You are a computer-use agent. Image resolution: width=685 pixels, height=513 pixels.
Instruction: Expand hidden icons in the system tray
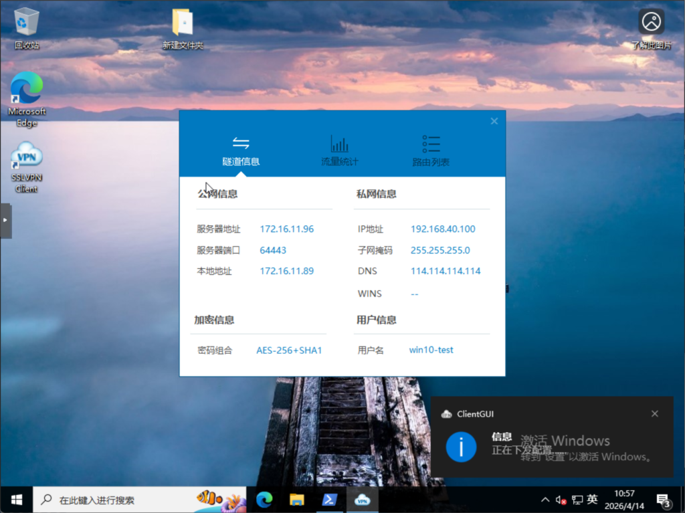pyautogui.click(x=545, y=499)
